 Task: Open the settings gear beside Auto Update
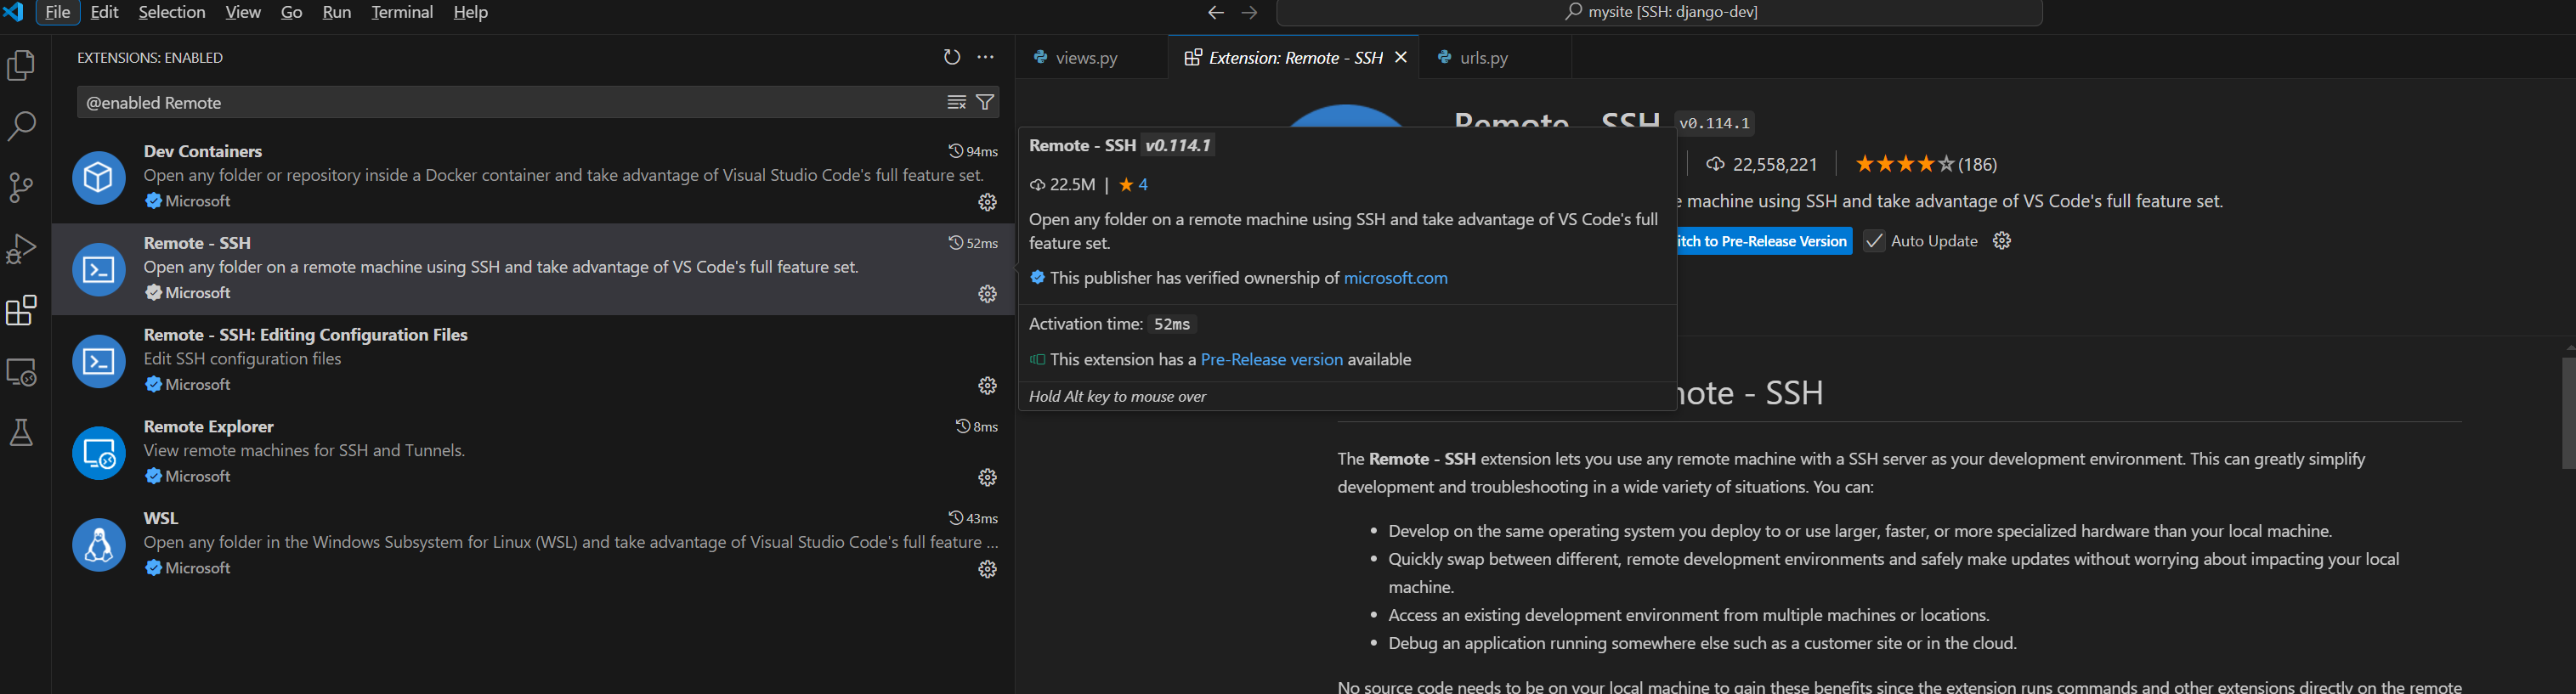[2001, 241]
